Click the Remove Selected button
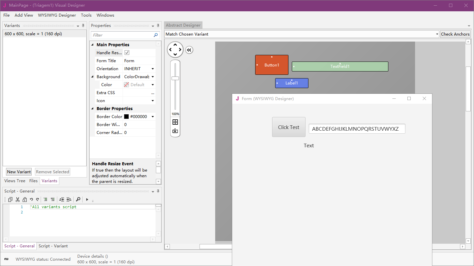 coord(53,172)
